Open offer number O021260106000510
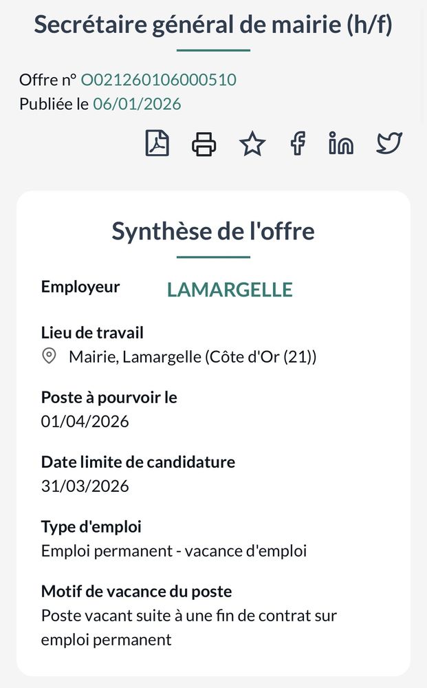This screenshot has width=427, height=688. pos(158,80)
